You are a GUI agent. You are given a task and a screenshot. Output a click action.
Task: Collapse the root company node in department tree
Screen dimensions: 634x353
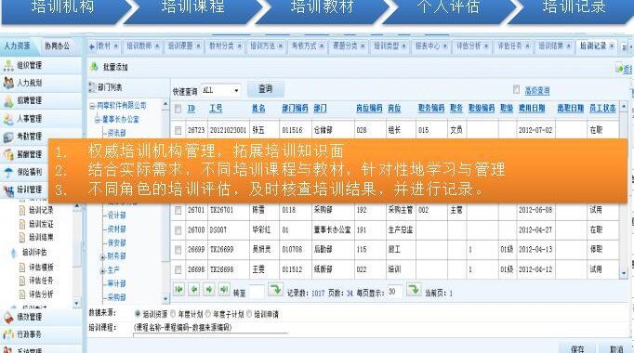[92, 106]
